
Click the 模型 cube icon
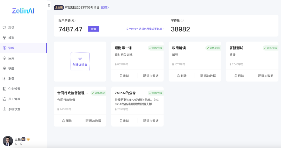pos(4,38)
